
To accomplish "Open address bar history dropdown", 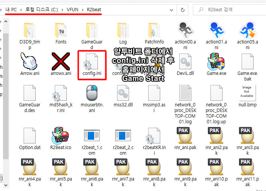I will coord(171,10).
